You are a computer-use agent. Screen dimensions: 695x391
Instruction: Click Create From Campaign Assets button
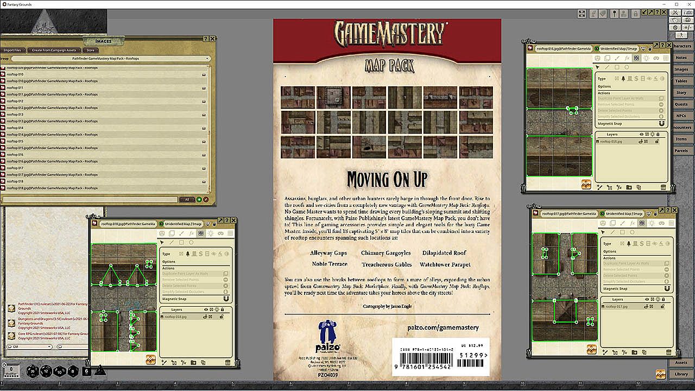point(54,50)
